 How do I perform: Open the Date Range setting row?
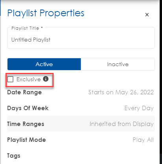[x=81, y=92]
